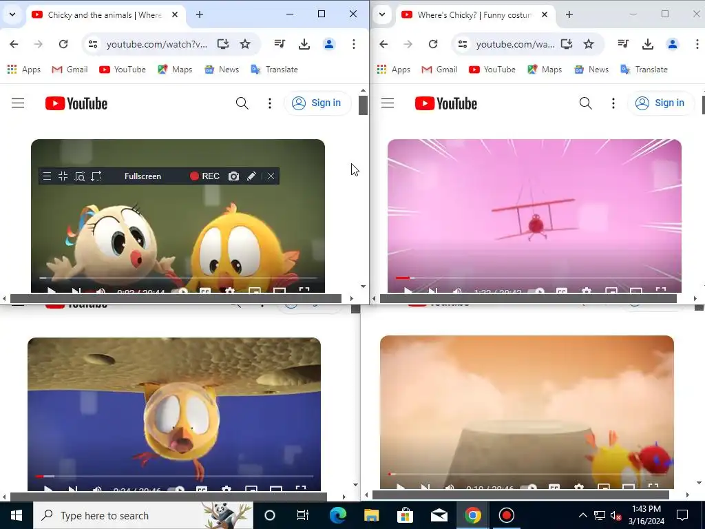Launch Microsoft Edge from the taskbar
Viewport: 705px width, 529px height.
337,515
